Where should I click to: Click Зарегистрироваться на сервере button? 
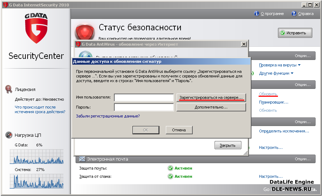[x=211, y=97]
